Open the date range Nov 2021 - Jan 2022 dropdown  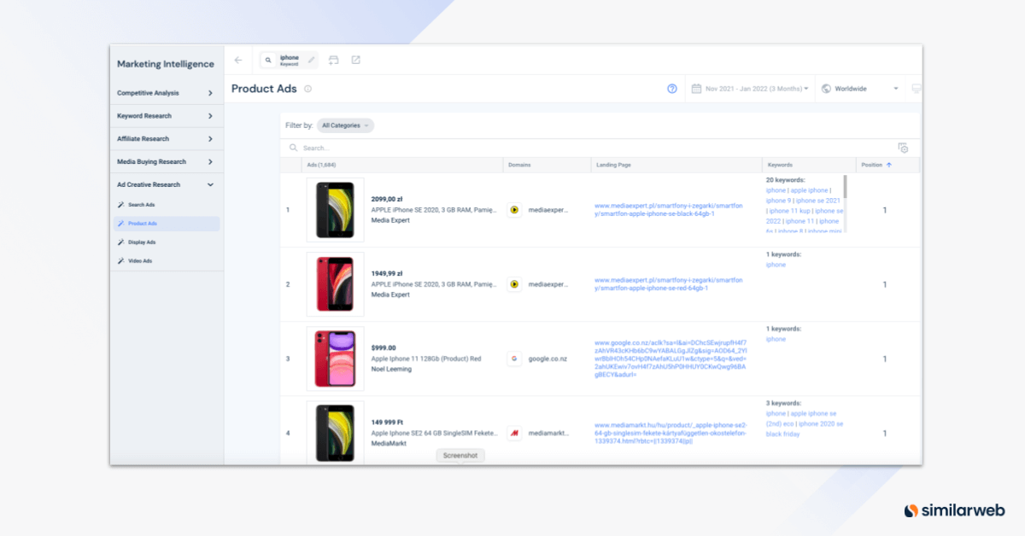coord(750,89)
